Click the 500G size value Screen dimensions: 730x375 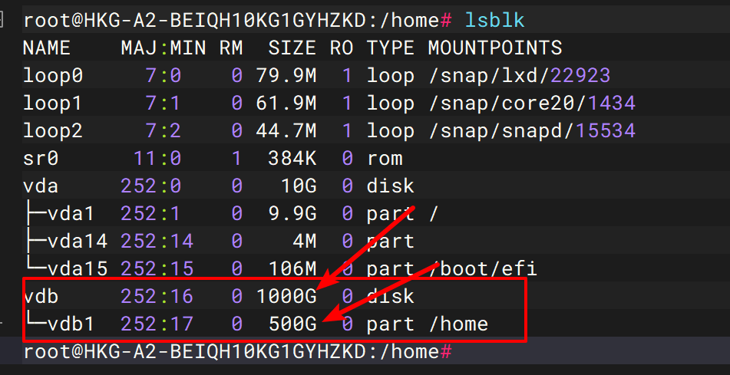coord(292,324)
